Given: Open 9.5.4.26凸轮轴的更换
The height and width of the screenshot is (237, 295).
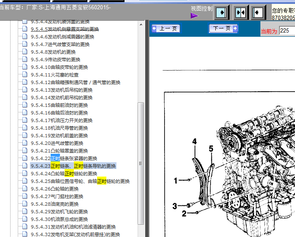Looking at the screenshot, I should point(54,189).
